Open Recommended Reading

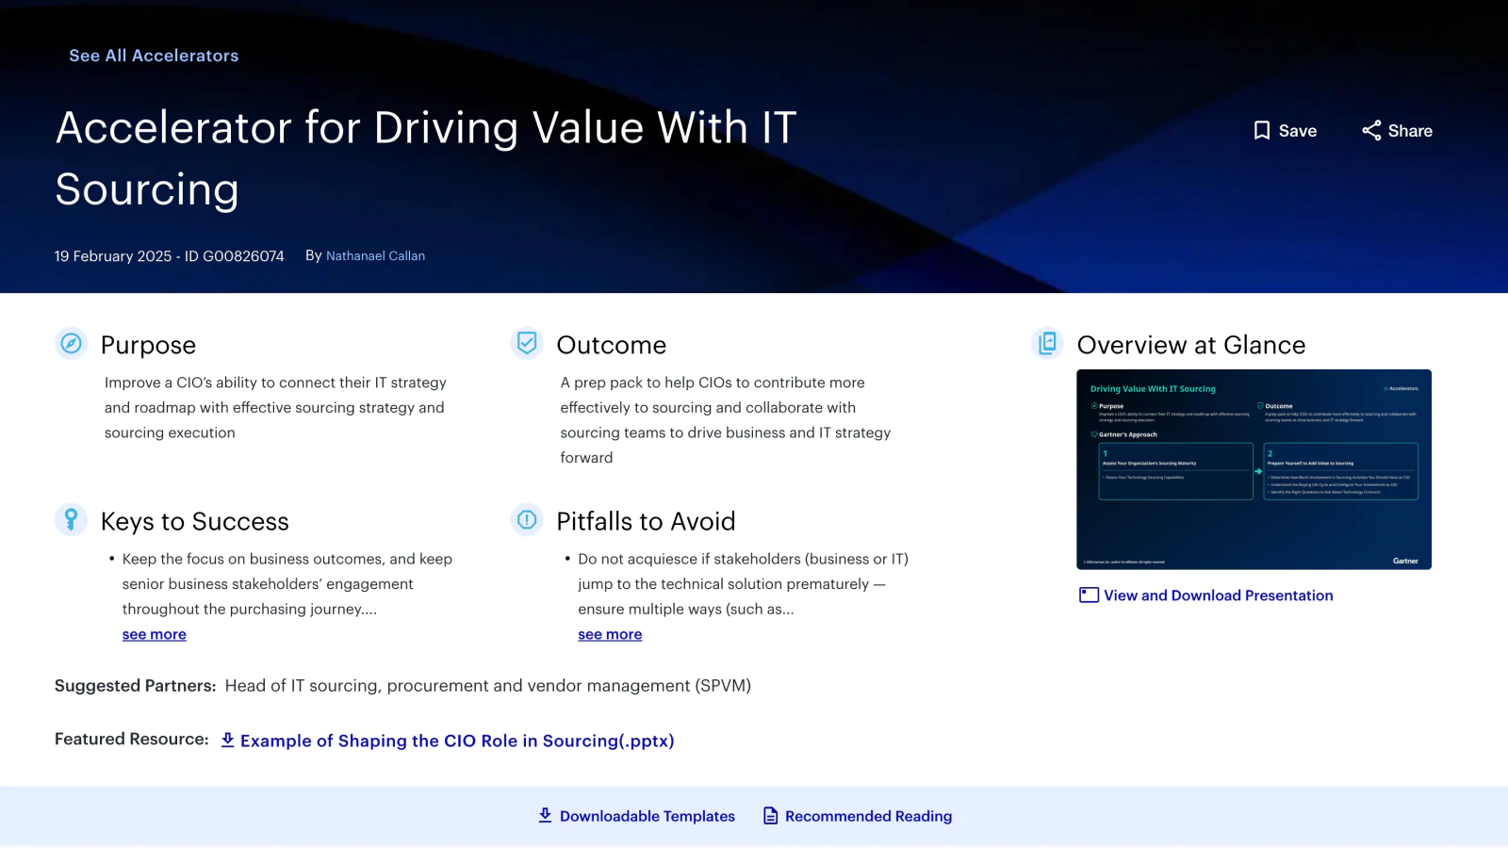(868, 816)
